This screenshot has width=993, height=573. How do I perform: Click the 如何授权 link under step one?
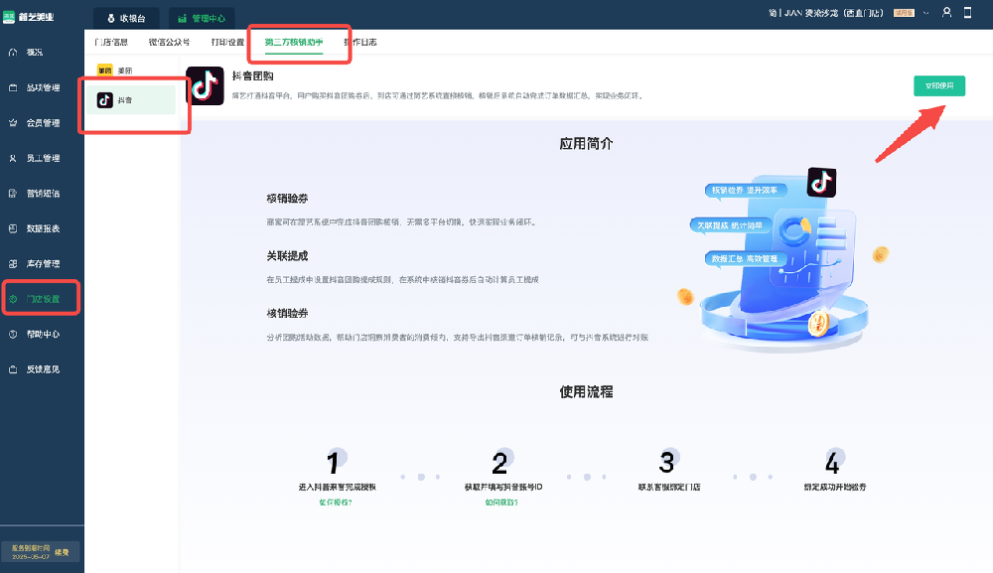pyautogui.click(x=336, y=503)
